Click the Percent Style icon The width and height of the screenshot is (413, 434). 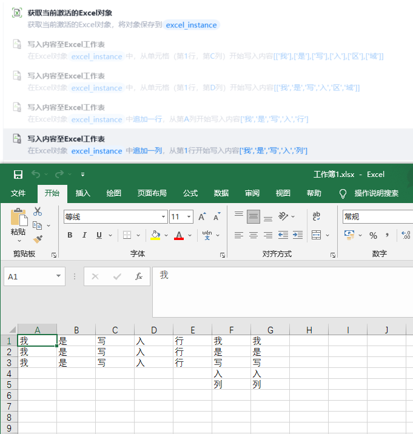point(373,235)
